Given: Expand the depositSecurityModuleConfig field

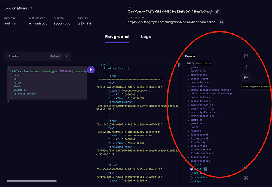Looking at the screenshot, I should pyautogui.click(x=188, y=90).
